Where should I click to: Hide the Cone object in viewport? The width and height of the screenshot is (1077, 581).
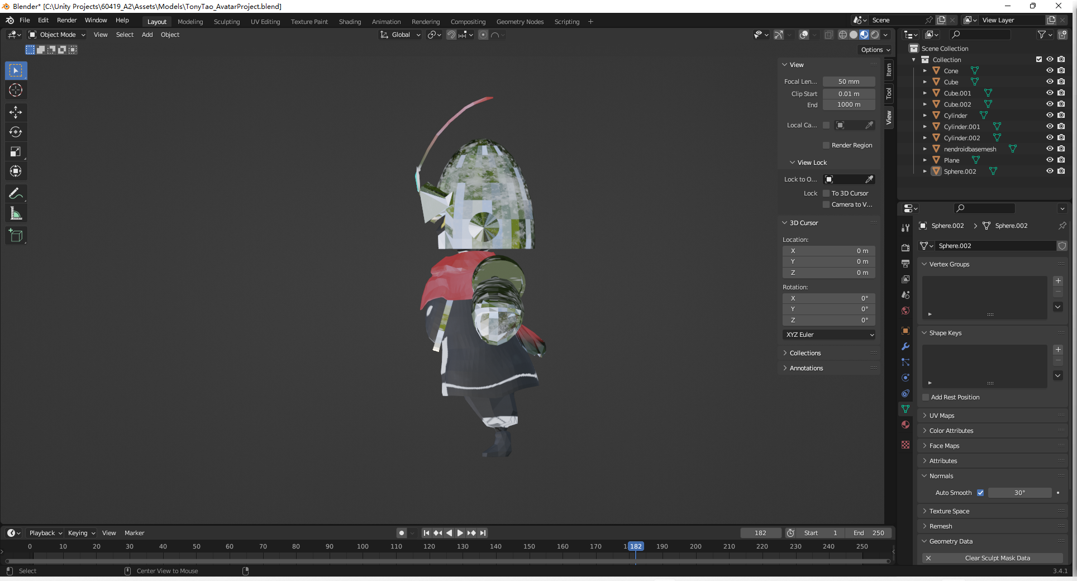pos(1050,71)
